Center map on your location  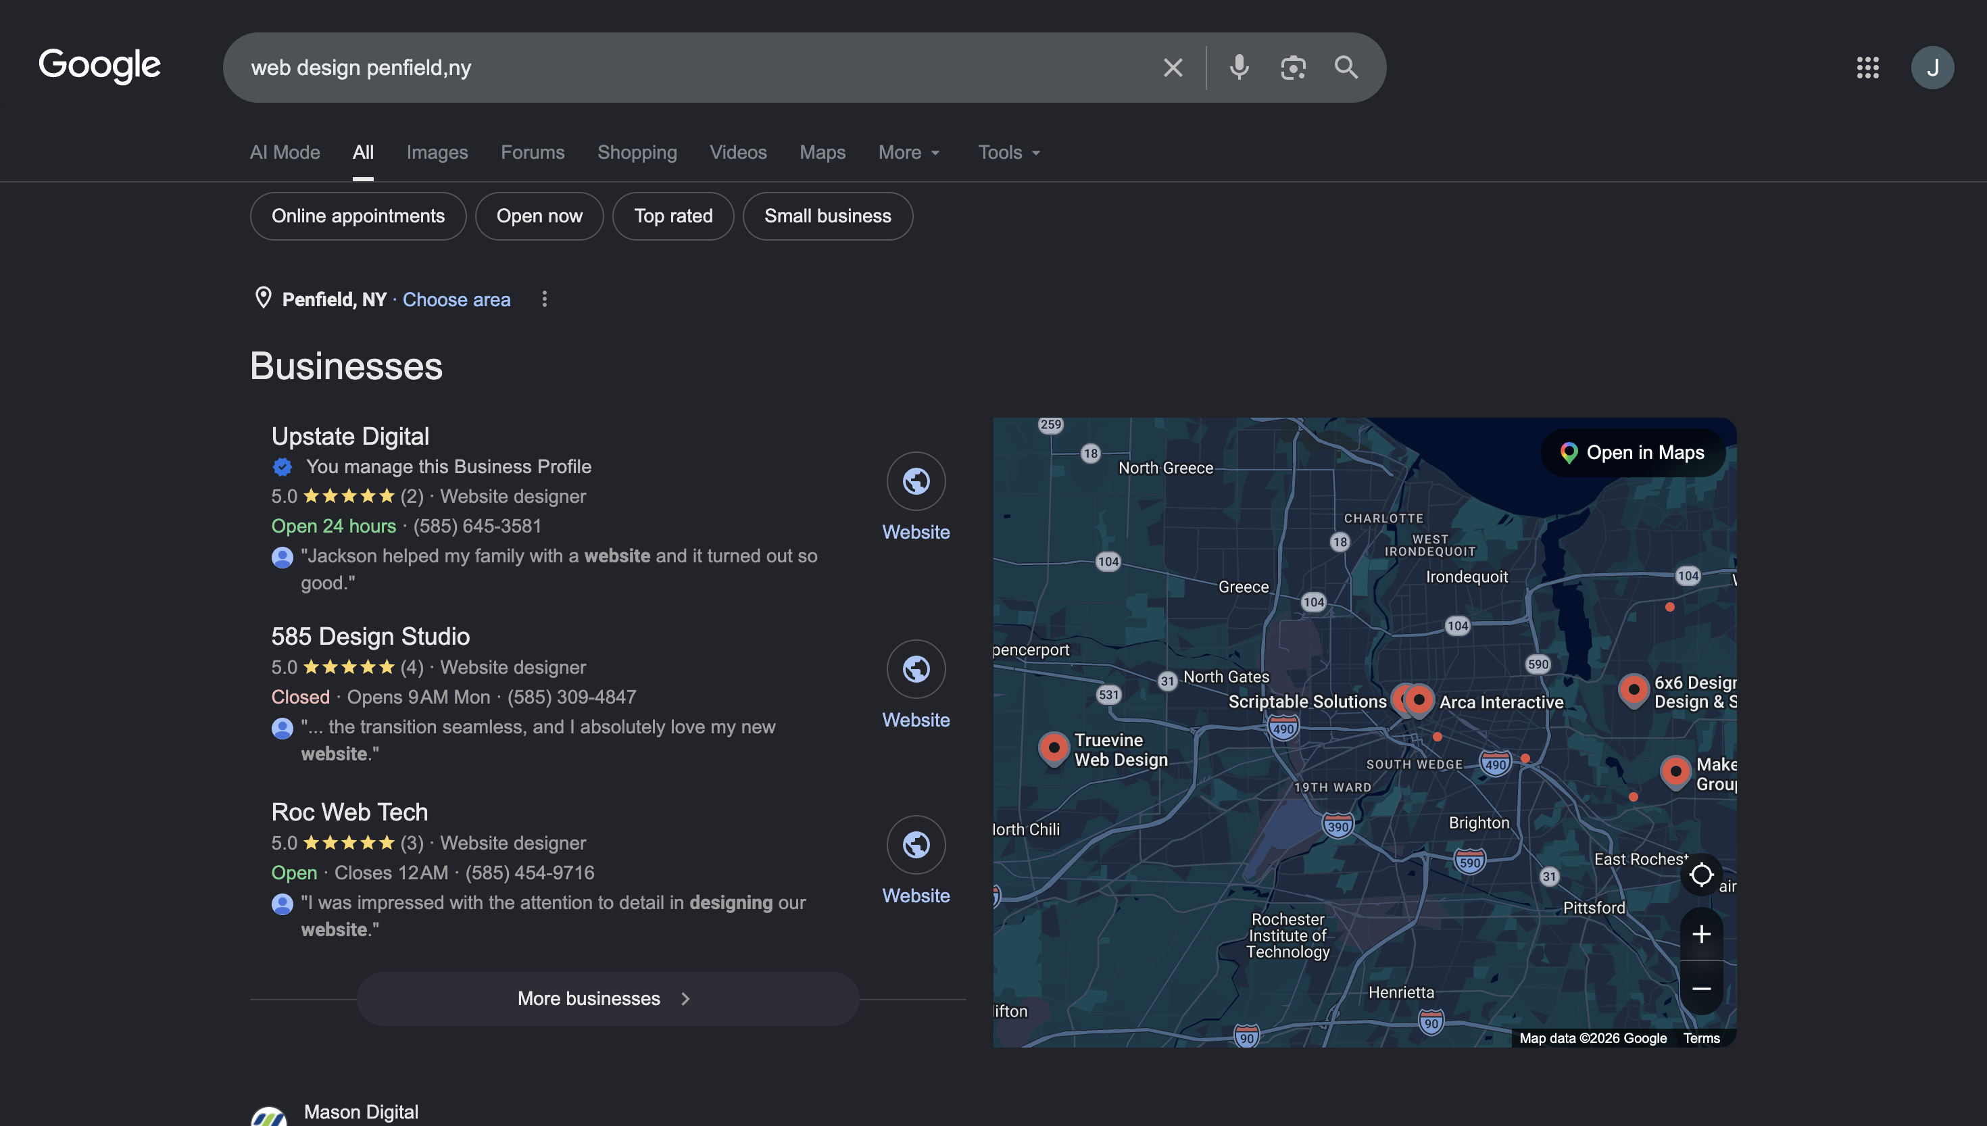coord(1701,875)
